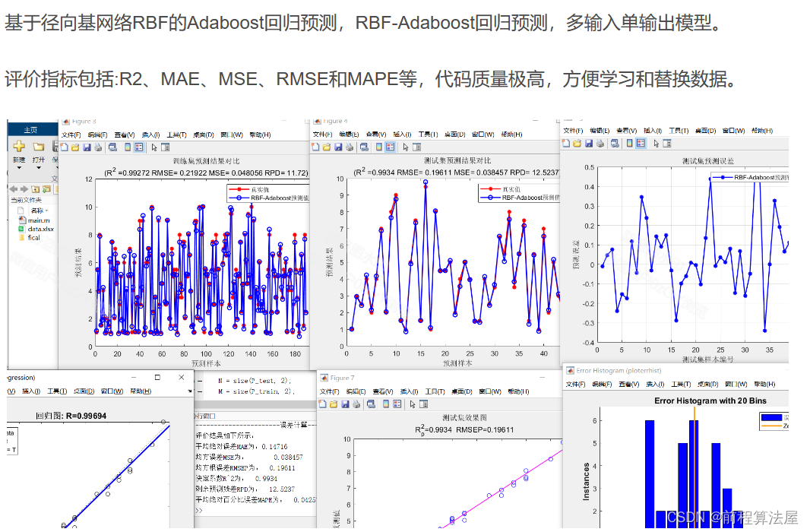Switch to the 主页 tab in MATLAB

pyautogui.click(x=30, y=130)
